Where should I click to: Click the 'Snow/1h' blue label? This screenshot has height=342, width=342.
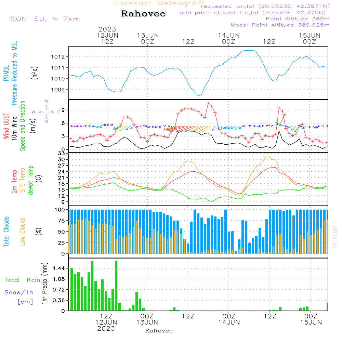19,292
